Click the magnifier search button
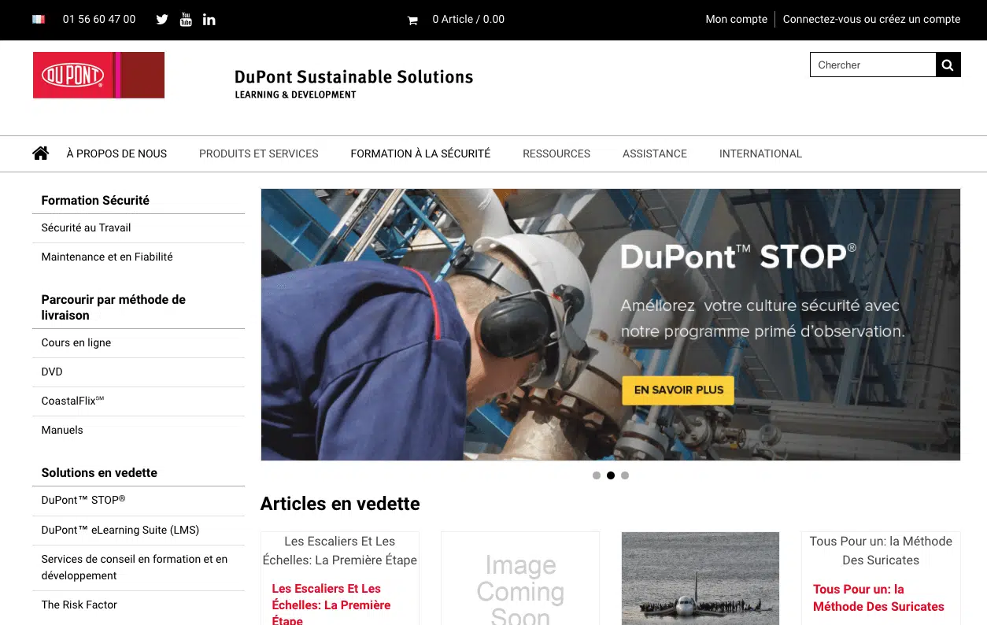 pos(948,65)
